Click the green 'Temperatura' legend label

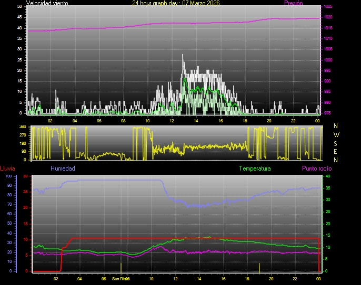255,169
